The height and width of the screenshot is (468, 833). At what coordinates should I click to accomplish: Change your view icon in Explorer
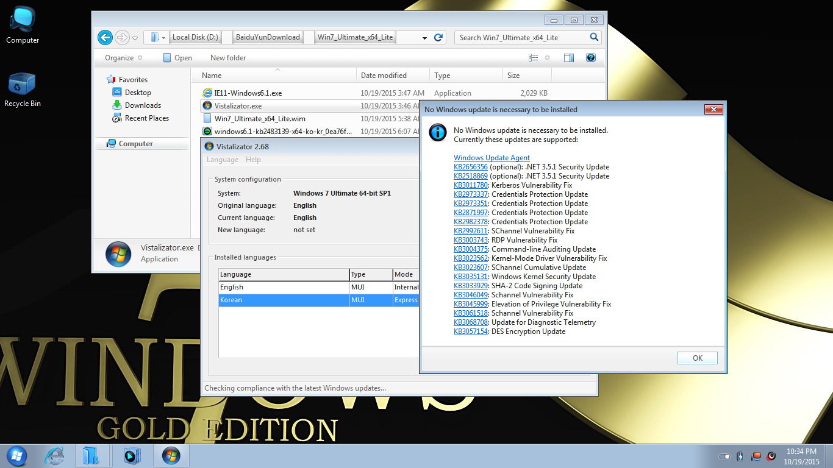tap(534, 58)
